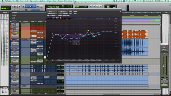Select the Pencil tool
The width and height of the screenshot is (171, 96).
(x=41, y=6)
